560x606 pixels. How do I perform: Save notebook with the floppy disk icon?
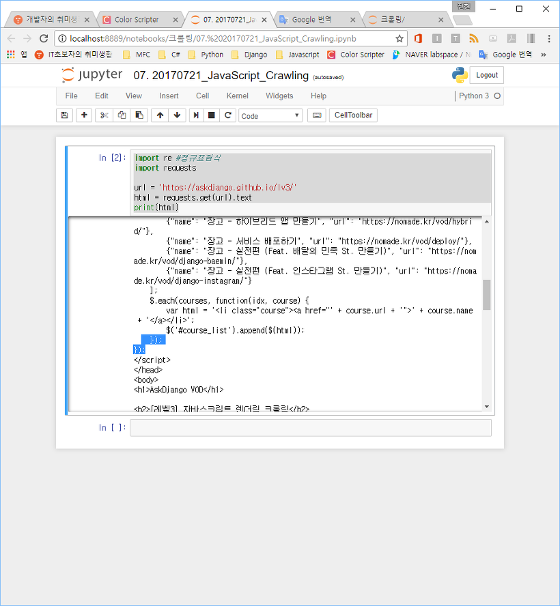pyautogui.click(x=65, y=115)
